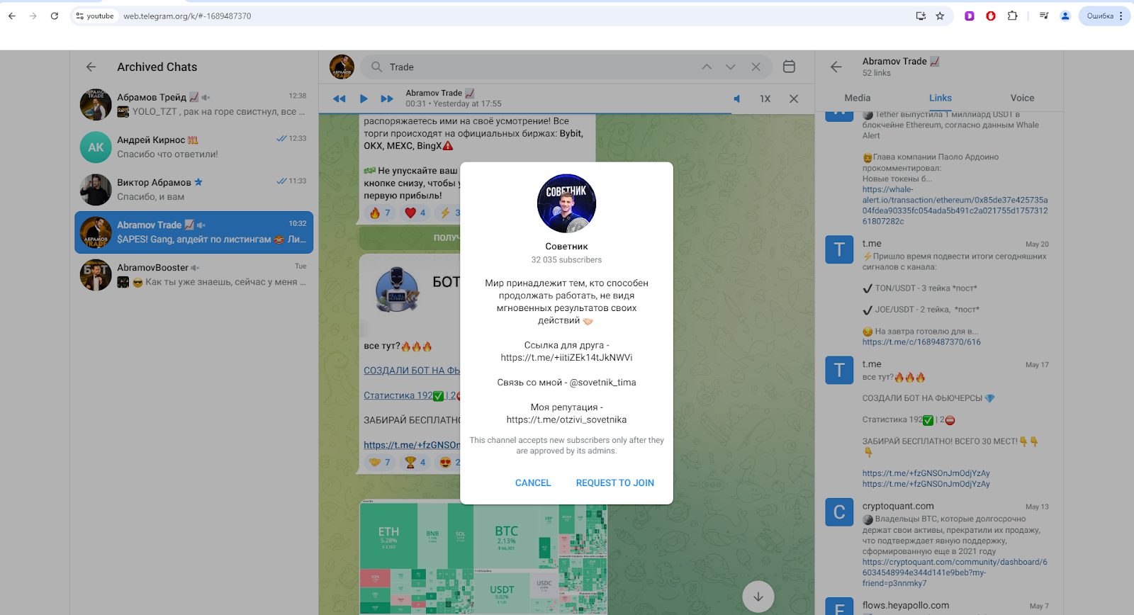Open the cryptoquant.com dashboard link
Viewport: 1134px width, 615px height.
955,572
